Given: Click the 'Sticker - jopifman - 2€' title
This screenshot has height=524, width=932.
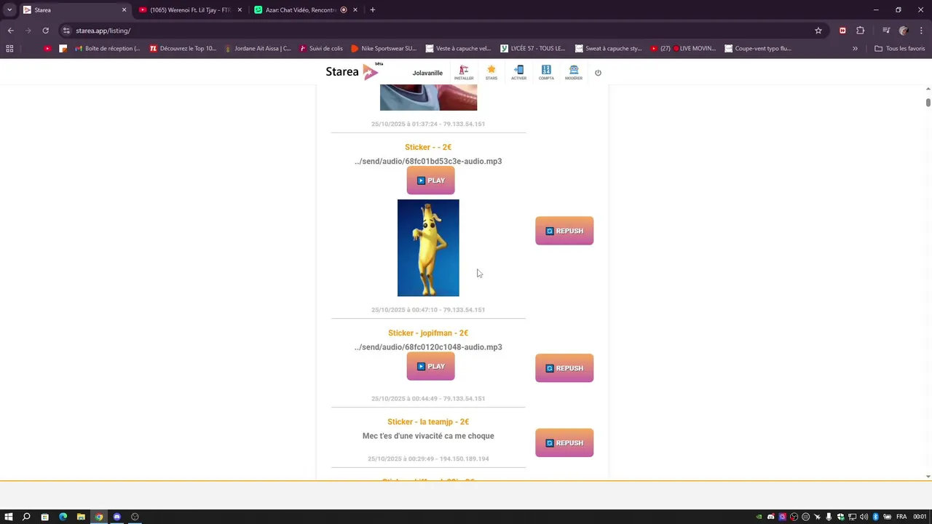Looking at the screenshot, I should (x=428, y=333).
